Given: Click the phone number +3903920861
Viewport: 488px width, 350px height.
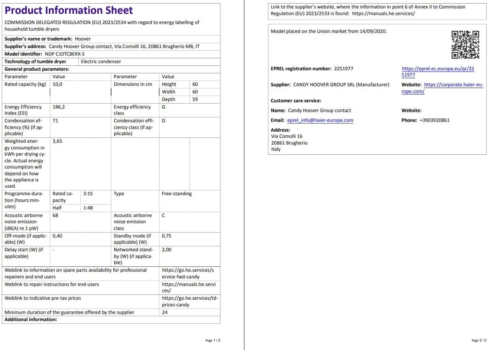Looking at the screenshot, I should pyautogui.click(x=434, y=121).
